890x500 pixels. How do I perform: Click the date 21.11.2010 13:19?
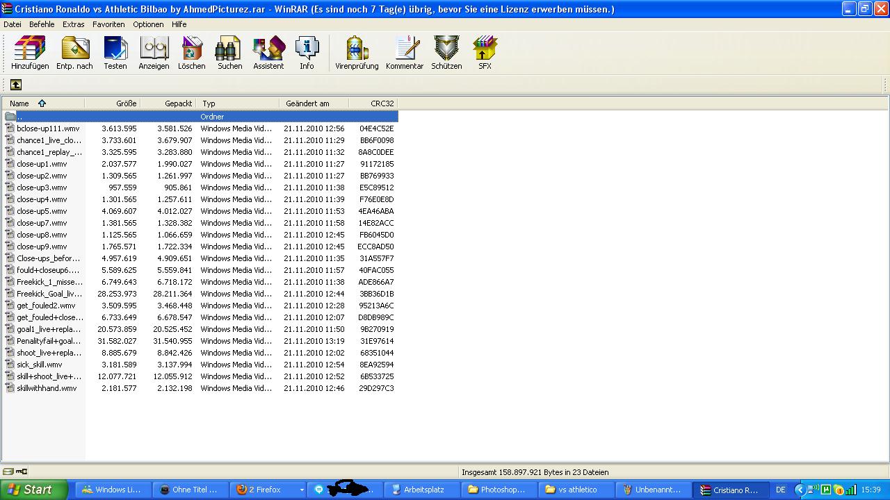point(314,341)
